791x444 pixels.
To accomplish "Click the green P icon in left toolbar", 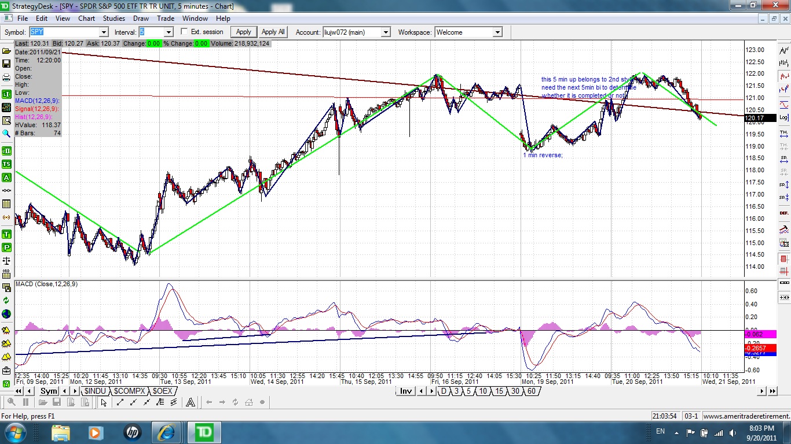I will tap(6, 247).
